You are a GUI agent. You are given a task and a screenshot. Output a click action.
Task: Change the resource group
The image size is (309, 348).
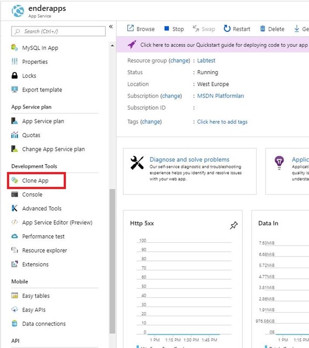(180, 61)
